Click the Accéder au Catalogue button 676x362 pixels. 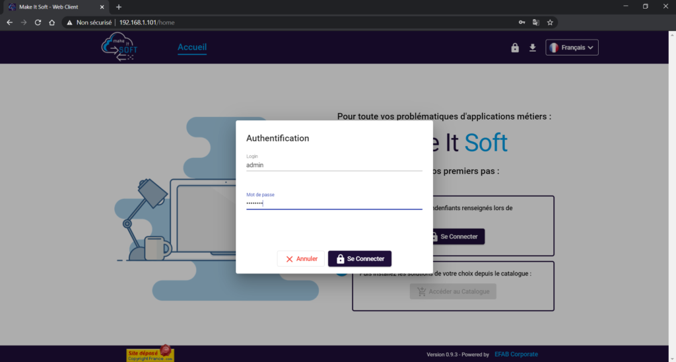[453, 292]
